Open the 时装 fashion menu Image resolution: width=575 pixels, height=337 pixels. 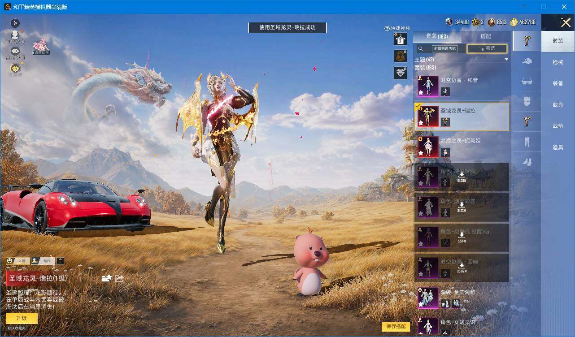tap(558, 41)
